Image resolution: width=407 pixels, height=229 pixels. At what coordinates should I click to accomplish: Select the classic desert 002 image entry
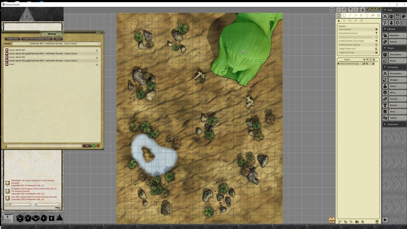tap(17, 57)
